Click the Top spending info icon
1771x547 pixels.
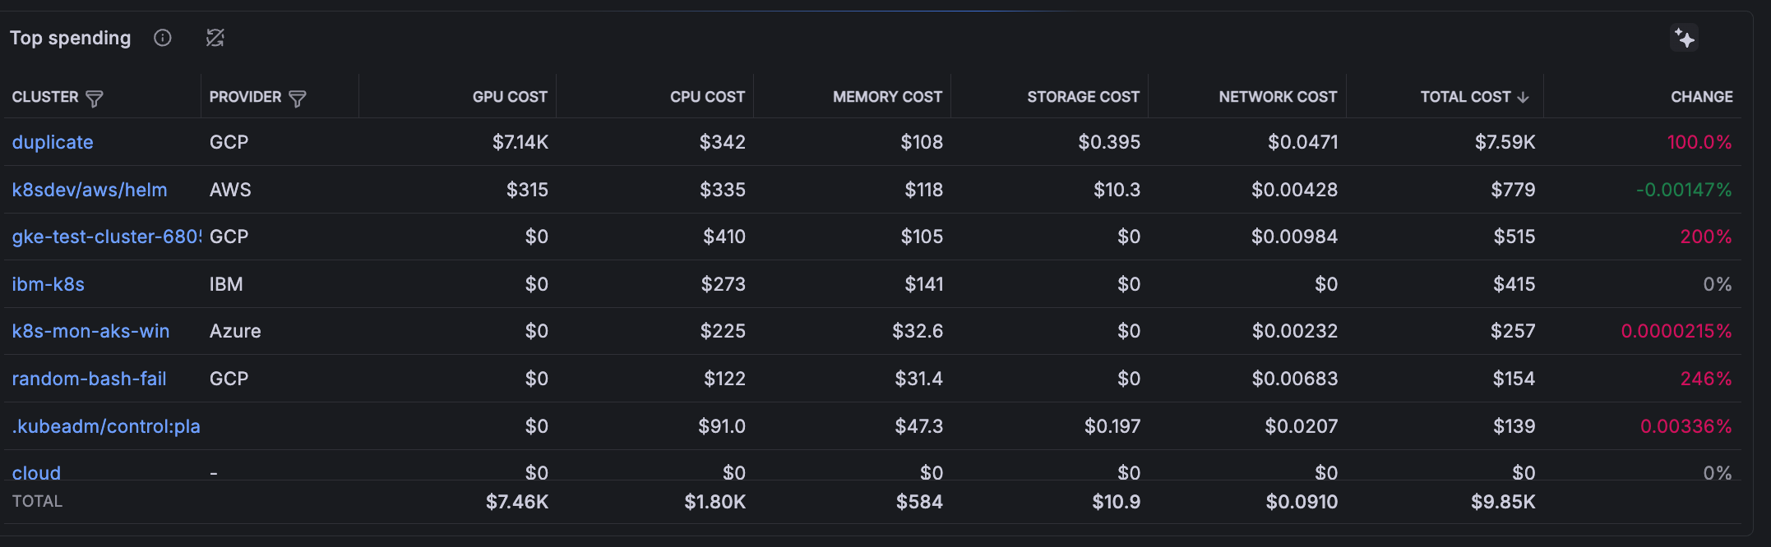163,38
